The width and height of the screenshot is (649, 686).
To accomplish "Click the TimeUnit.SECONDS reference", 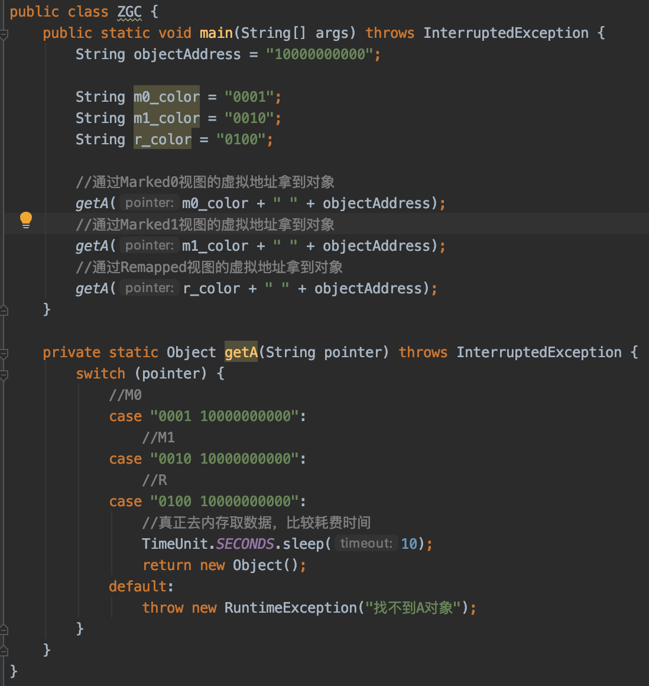I will click(210, 543).
